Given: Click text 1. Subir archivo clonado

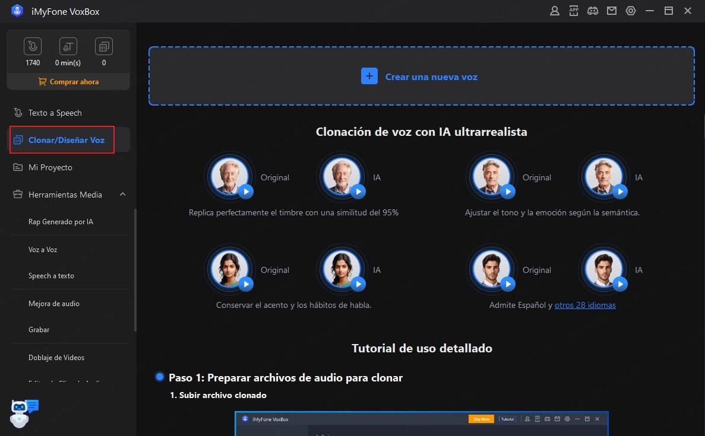Looking at the screenshot, I should (x=218, y=395).
